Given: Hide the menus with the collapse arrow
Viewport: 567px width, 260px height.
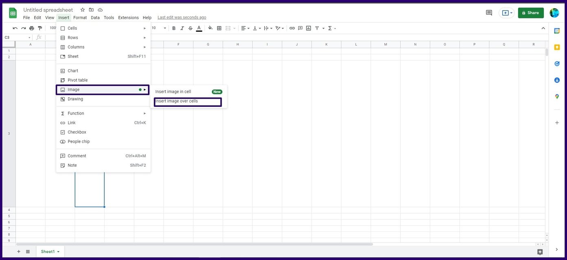Looking at the screenshot, I should coord(543,28).
